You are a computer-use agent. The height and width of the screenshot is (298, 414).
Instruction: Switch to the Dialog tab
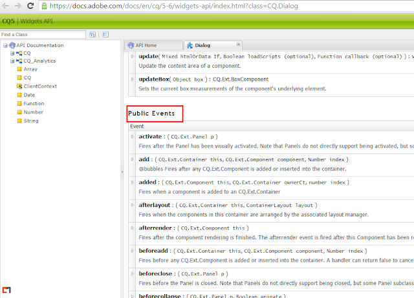point(213,45)
